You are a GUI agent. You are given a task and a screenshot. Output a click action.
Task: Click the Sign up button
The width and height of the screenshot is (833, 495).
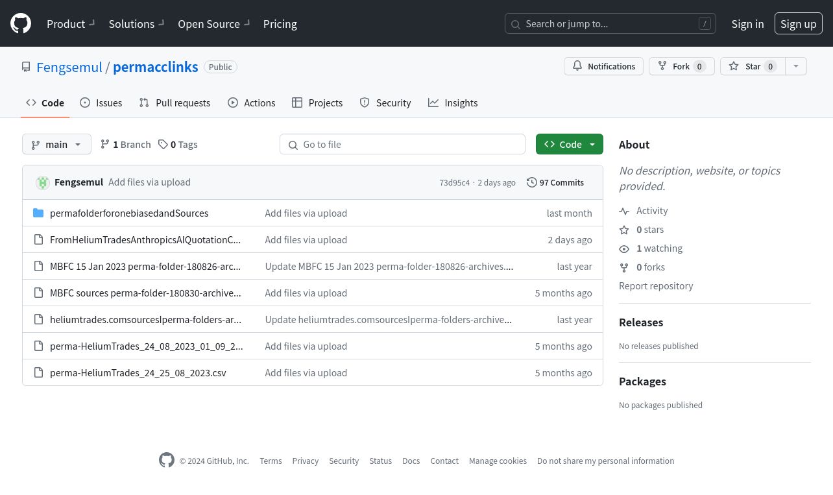point(799,24)
